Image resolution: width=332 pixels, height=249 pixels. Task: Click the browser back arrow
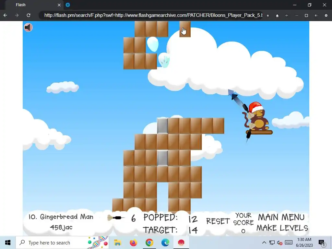coord(5,15)
